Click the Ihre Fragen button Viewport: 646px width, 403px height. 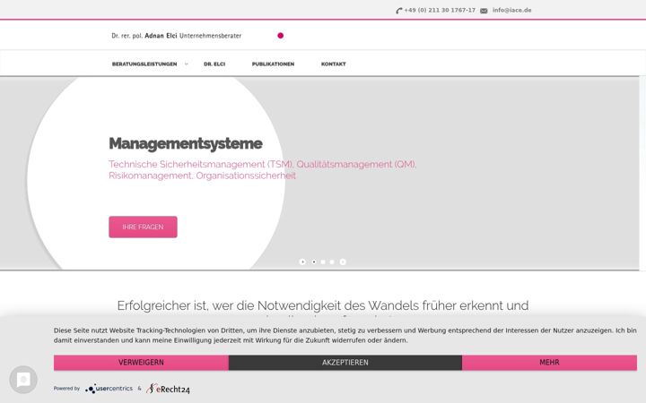pyautogui.click(x=143, y=227)
